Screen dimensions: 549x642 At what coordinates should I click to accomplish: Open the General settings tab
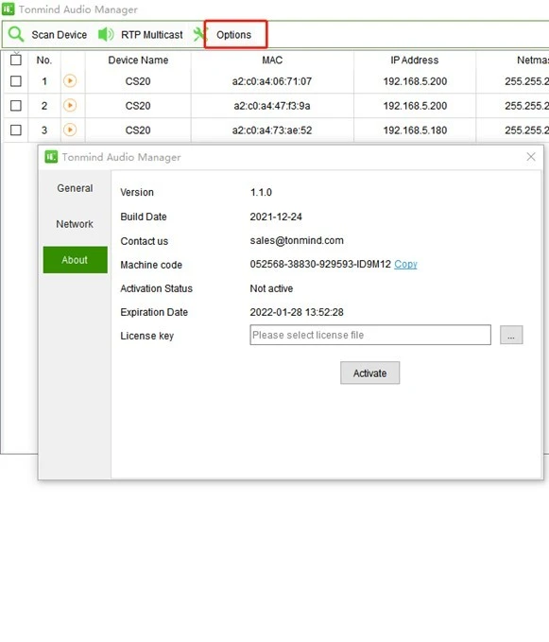(x=75, y=188)
